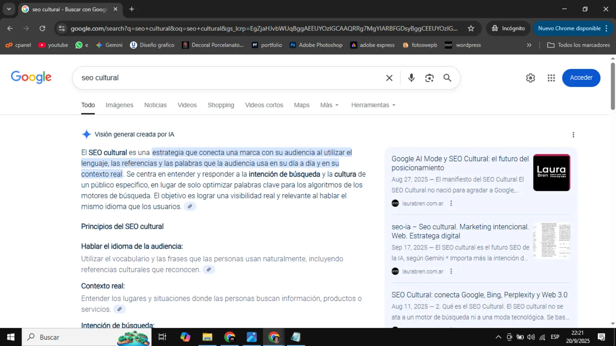The width and height of the screenshot is (616, 346).
Task: Expand the Herramientas dropdown
Action: (x=372, y=105)
